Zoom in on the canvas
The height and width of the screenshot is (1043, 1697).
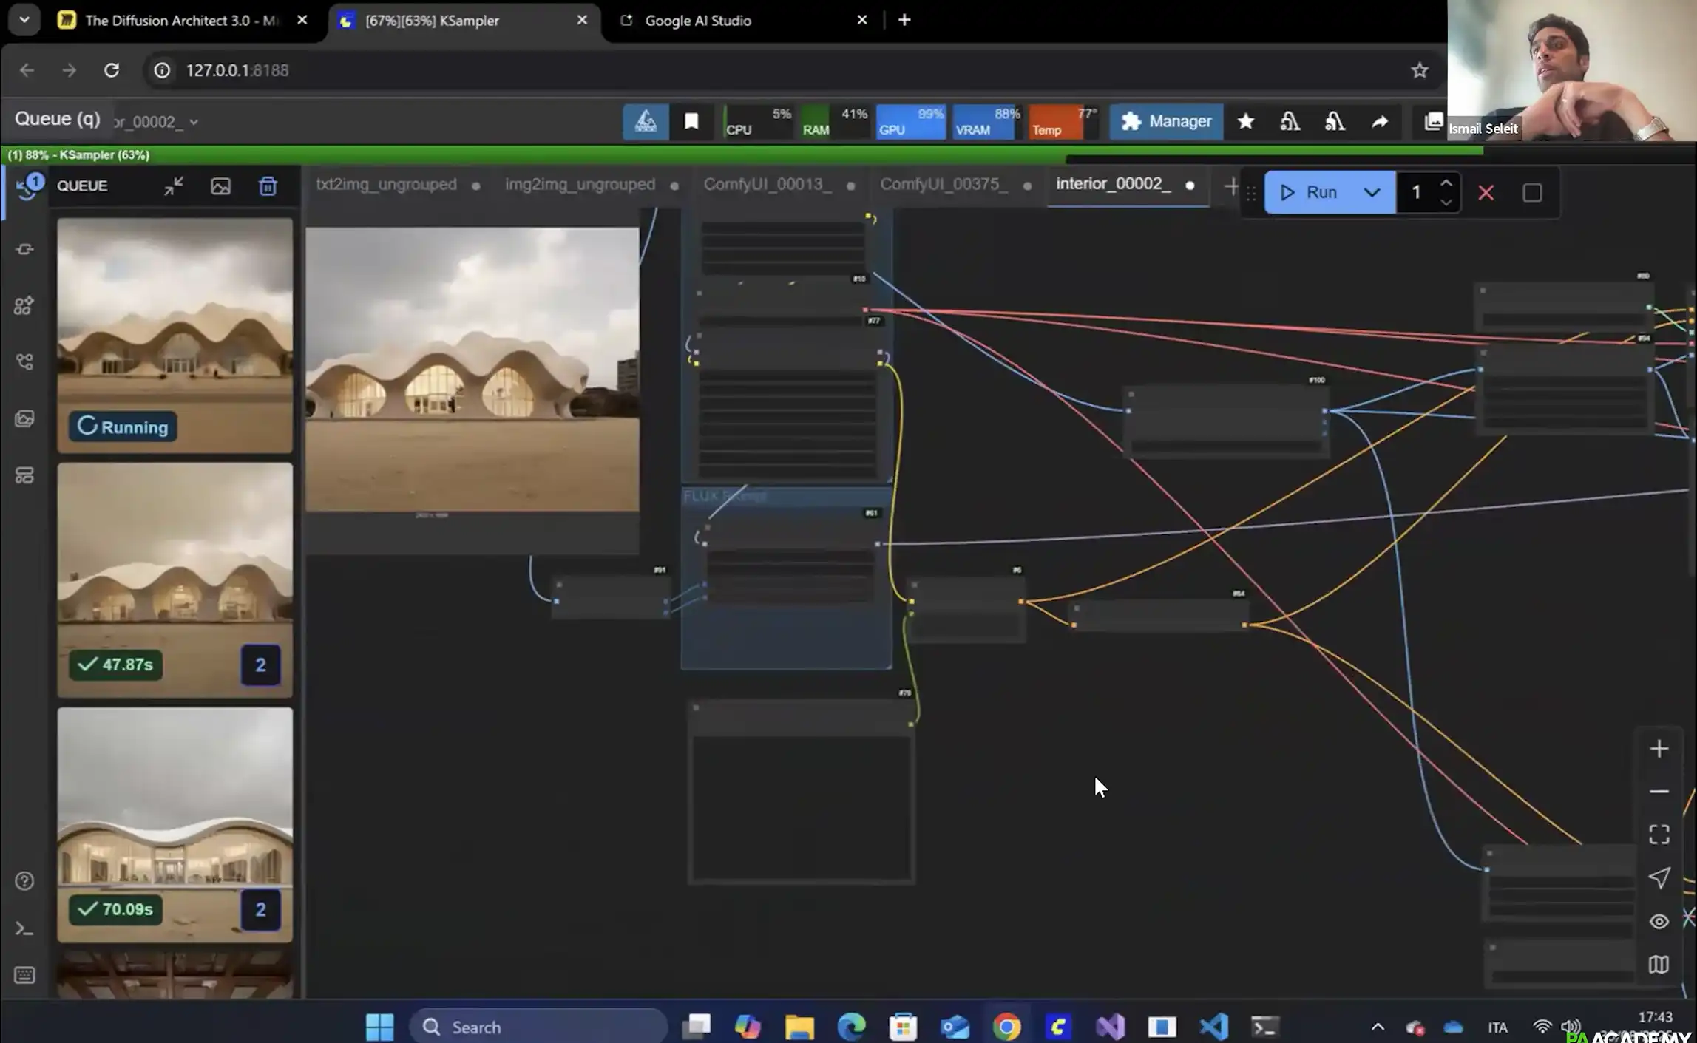tap(1659, 749)
